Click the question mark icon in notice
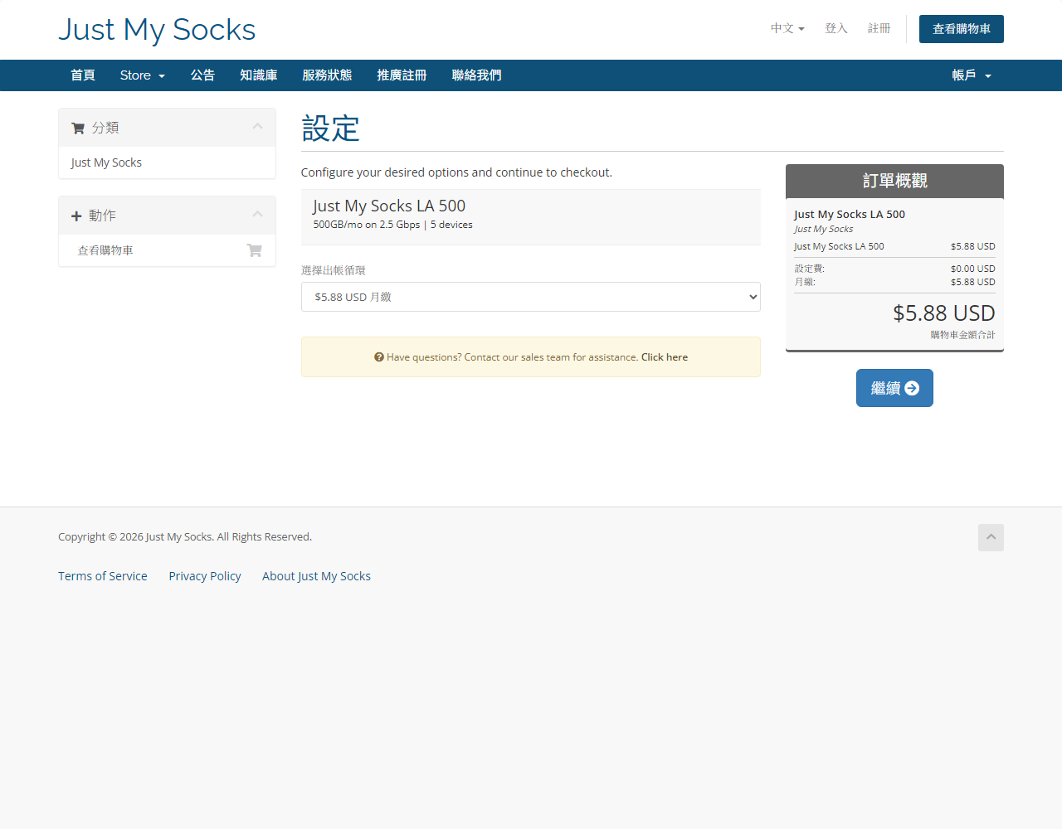The width and height of the screenshot is (1062, 829). coord(378,357)
